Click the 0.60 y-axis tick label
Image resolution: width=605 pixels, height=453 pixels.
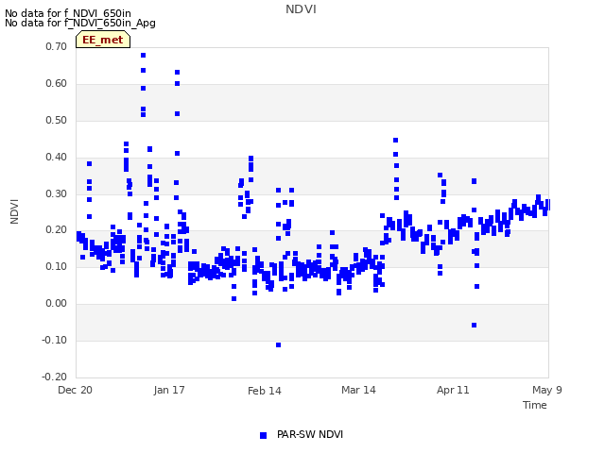(57, 84)
